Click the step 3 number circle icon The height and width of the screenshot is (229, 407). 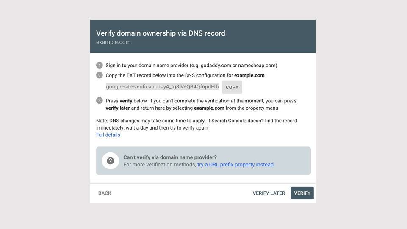tap(100, 101)
